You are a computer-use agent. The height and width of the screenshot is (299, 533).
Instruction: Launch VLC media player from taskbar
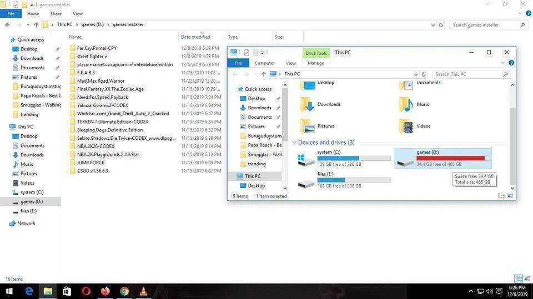143,291
